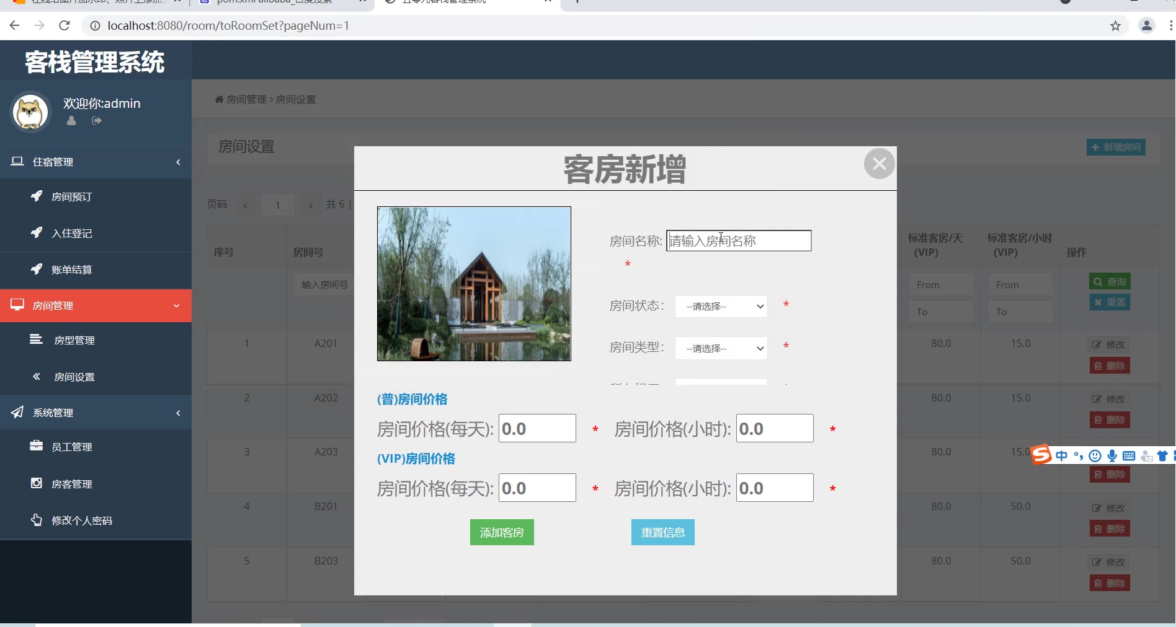Click the Sogou input method S icon
The height and width of the screenshot is (627, 1176).
pyautogui.click(x=1041, y=455)
